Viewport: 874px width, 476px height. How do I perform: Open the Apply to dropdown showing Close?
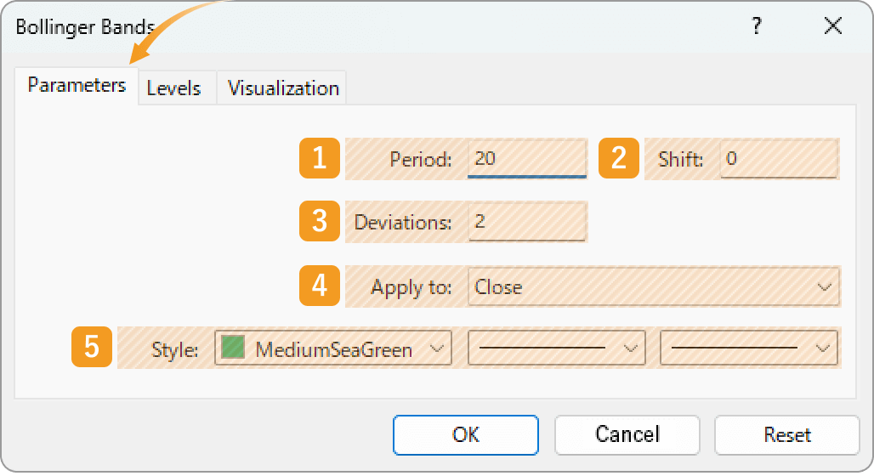click(x=653, y=287)
